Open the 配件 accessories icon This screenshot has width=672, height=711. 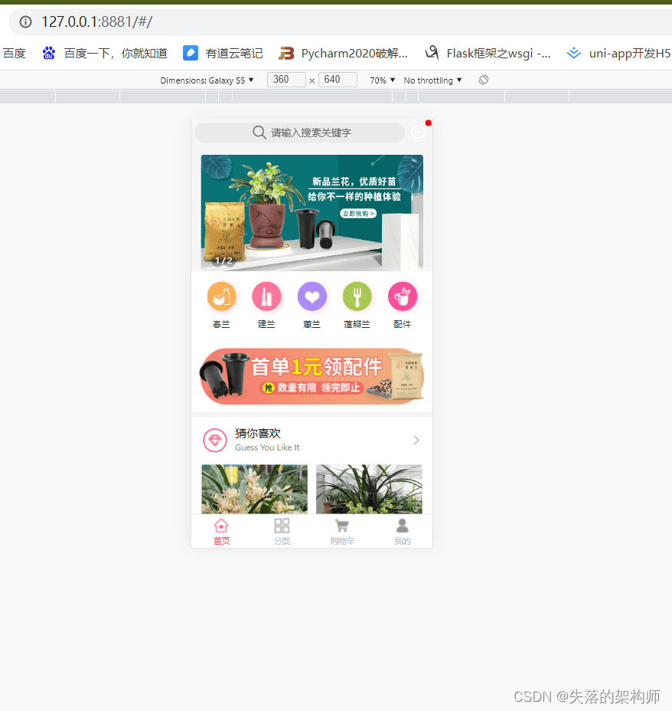403,297
